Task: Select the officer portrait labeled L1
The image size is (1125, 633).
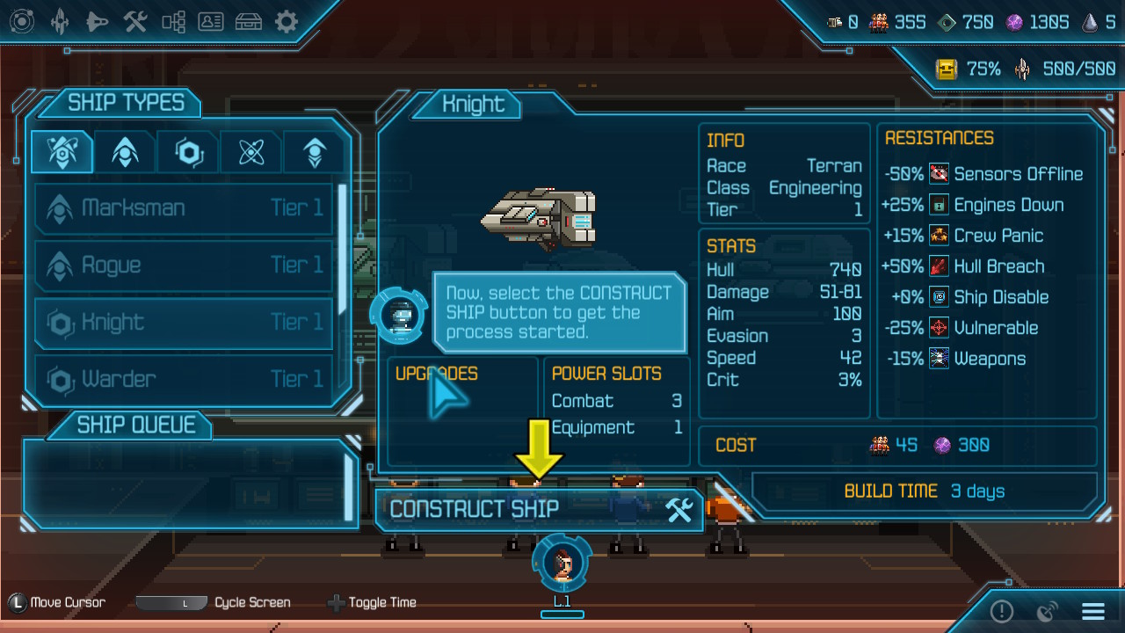Action: coord(562,564)
